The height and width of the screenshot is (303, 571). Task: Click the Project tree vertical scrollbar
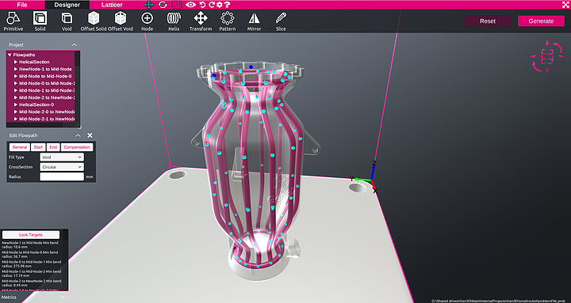[x=77, y=87]
